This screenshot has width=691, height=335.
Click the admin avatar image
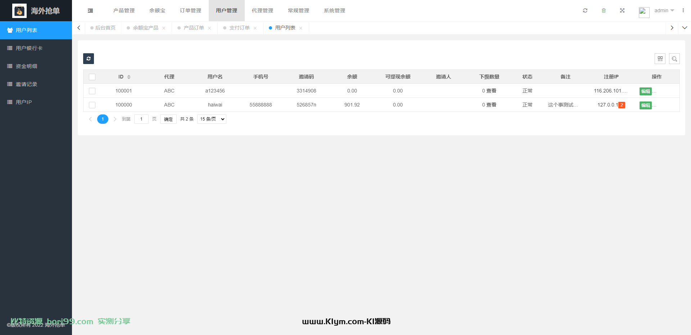point(644,12)
